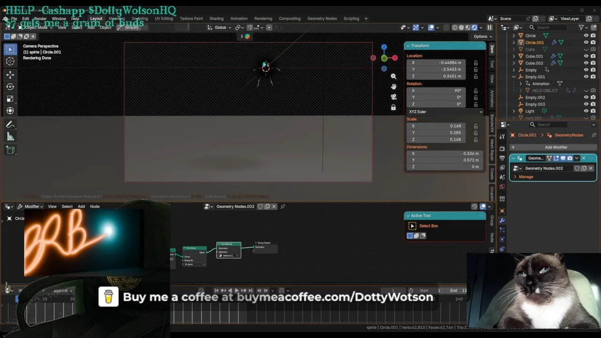This screenshot has width=601, height=338.
Task: Select the Select Box tool in viewport toolbar
Action: (10, 49)
